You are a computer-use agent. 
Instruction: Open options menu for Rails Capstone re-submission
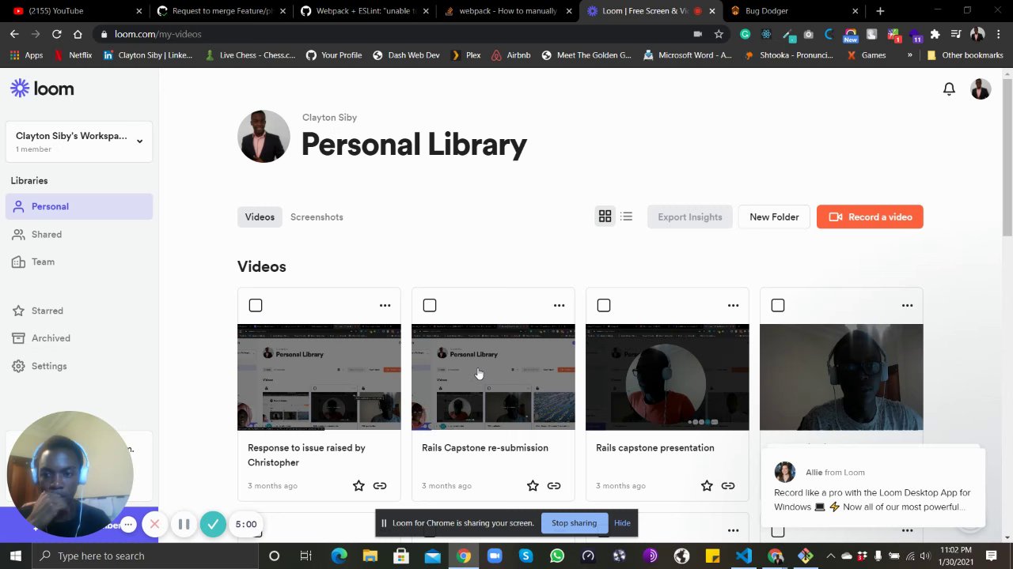(x=559, y=305)
